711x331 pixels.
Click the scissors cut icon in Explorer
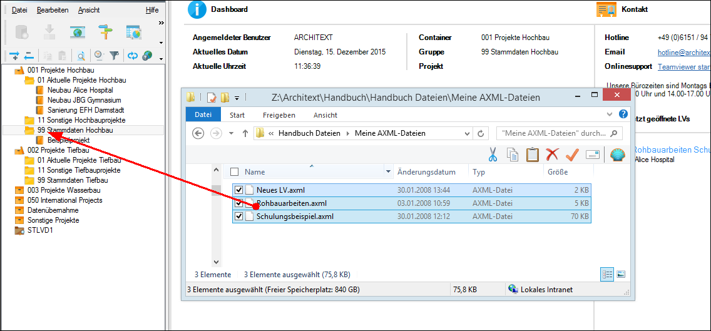coord(493,155)
